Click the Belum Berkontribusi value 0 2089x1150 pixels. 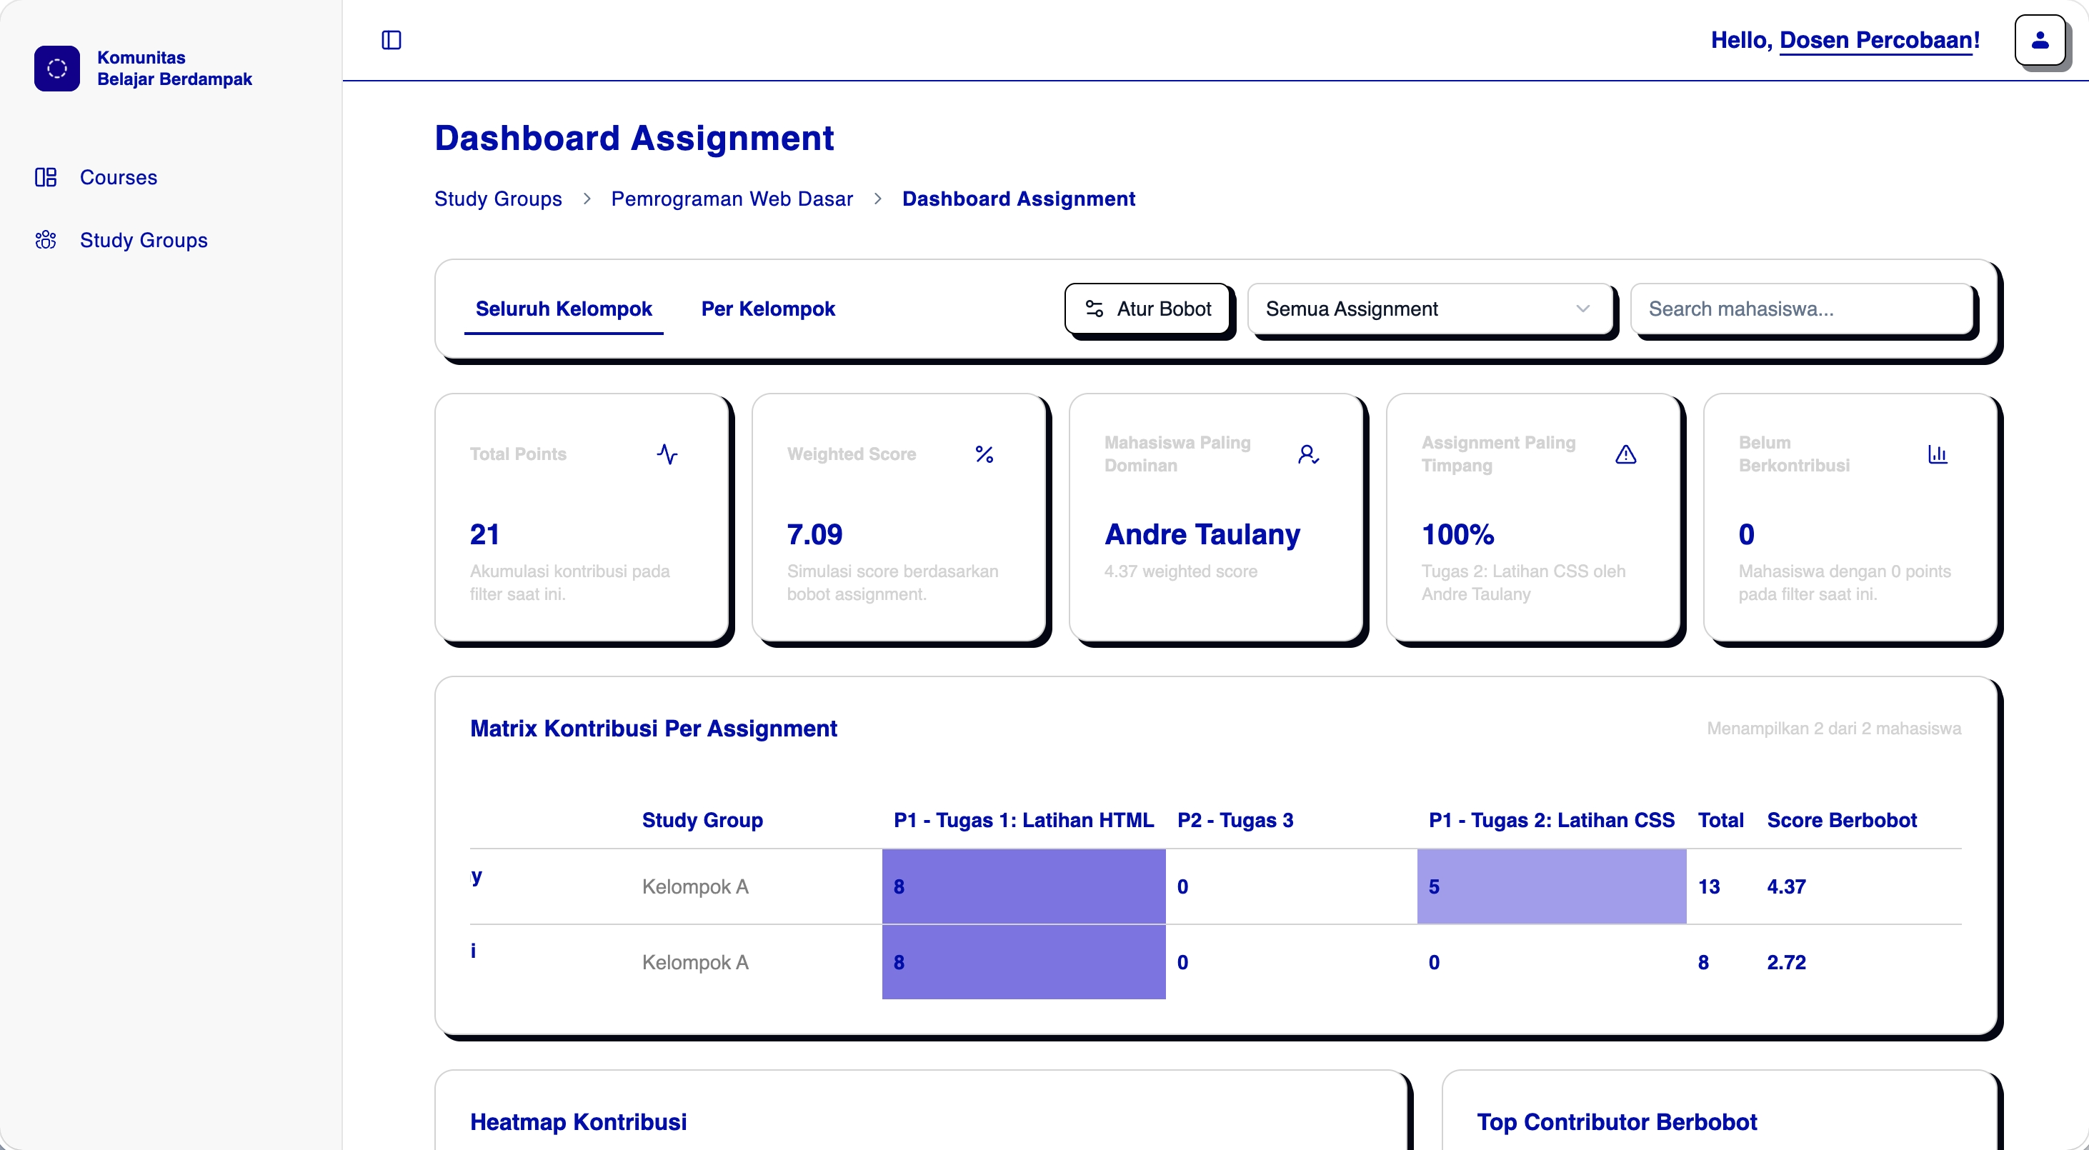(1746, 534)
